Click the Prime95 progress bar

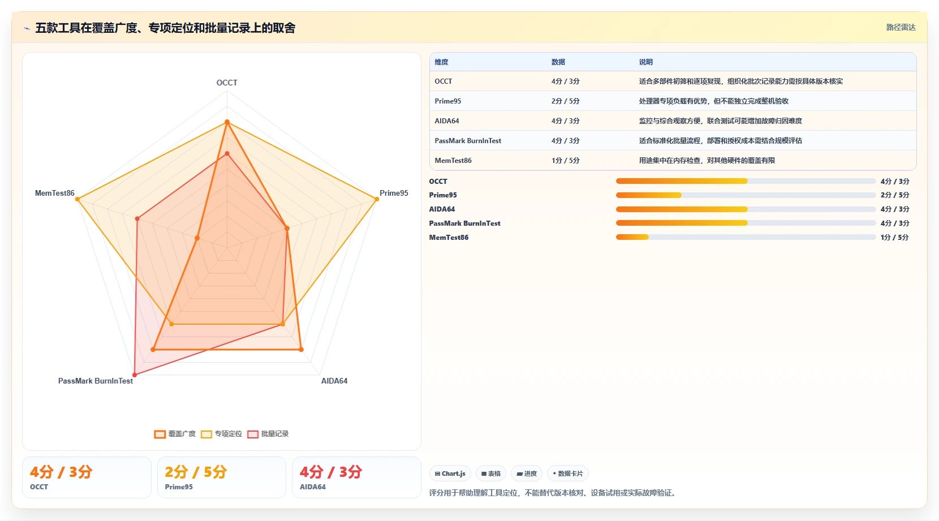click(746, 195)
